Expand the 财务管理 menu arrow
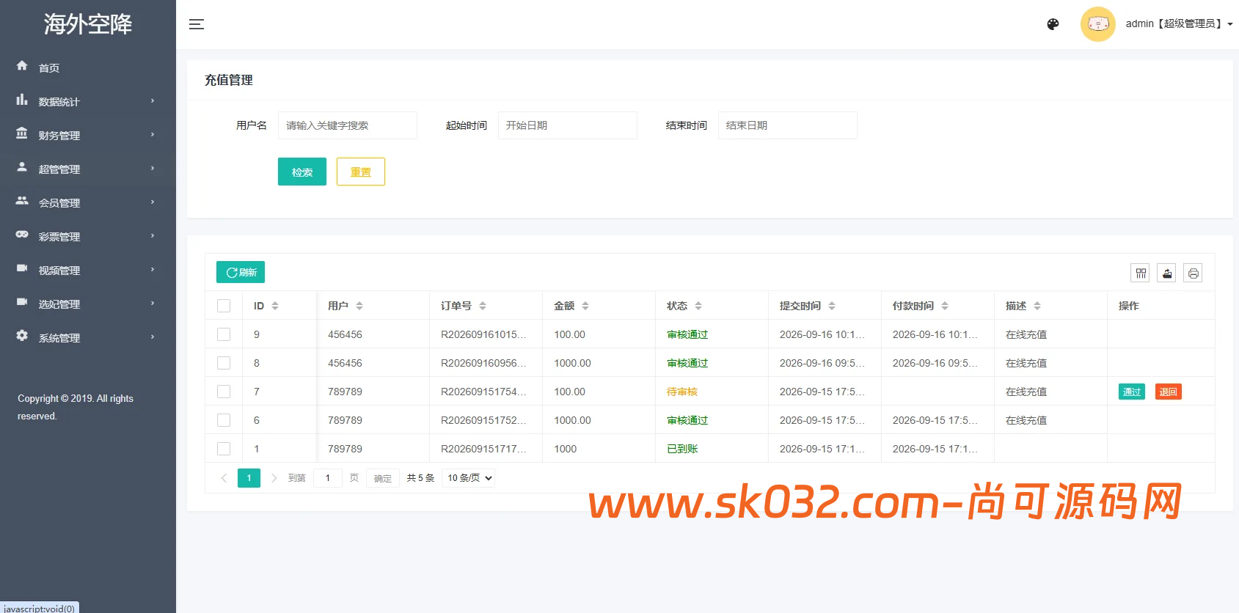Viewport: 1239px width, 613px height. tap(153, 135)
